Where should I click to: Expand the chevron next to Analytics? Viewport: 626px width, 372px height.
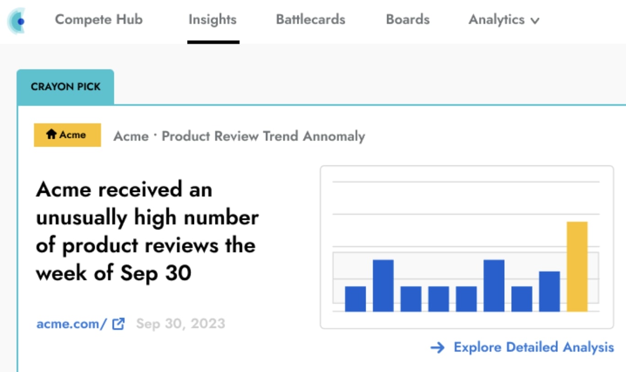(535, 21)
